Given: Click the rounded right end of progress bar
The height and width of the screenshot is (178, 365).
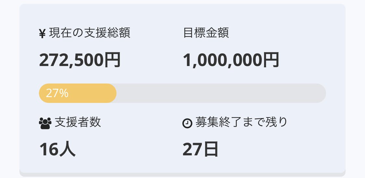Looking at the screenshot, I should coord(321,93).
